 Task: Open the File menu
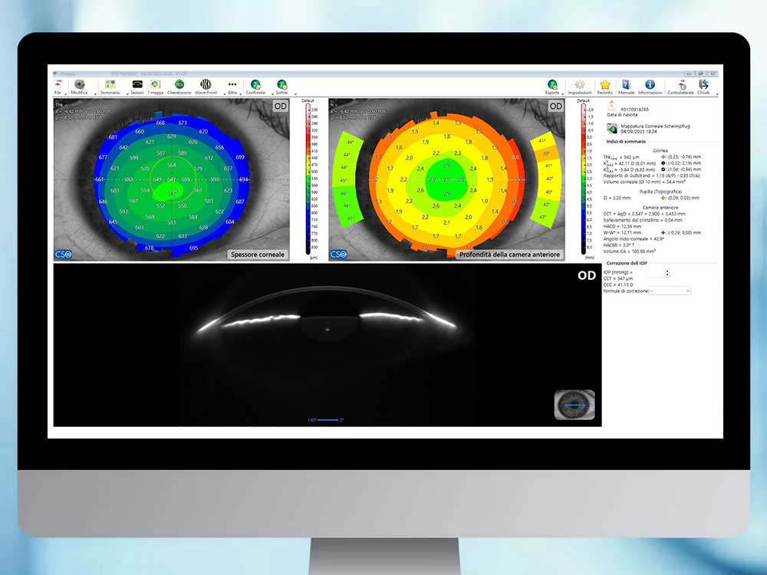point(58,86)
